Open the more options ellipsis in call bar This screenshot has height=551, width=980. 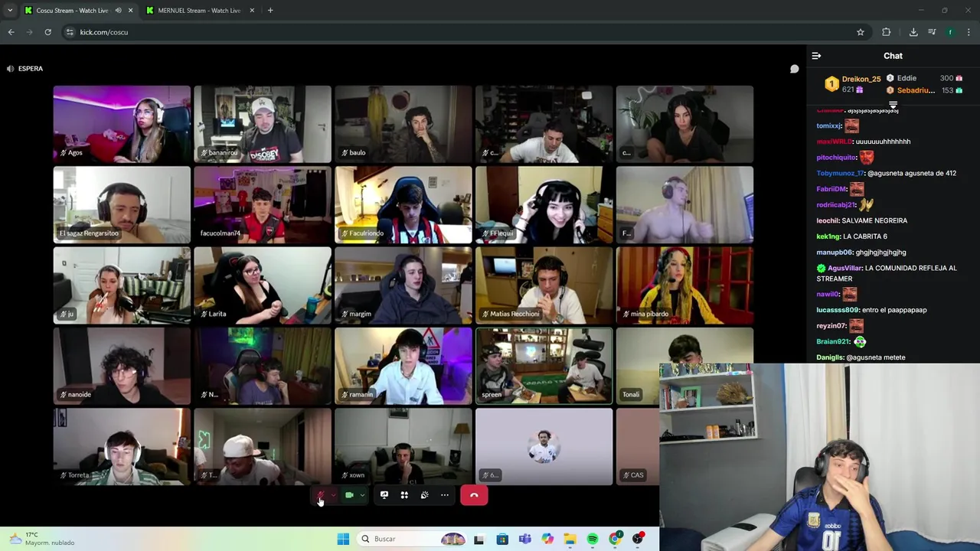[445, 495]
